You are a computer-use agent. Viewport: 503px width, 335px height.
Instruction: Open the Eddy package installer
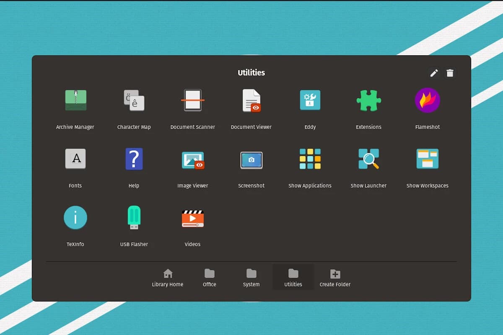310,100
